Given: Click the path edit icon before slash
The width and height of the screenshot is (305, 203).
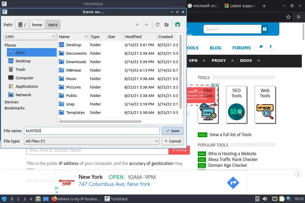Looking at the screenshot, I should point(20,25).
